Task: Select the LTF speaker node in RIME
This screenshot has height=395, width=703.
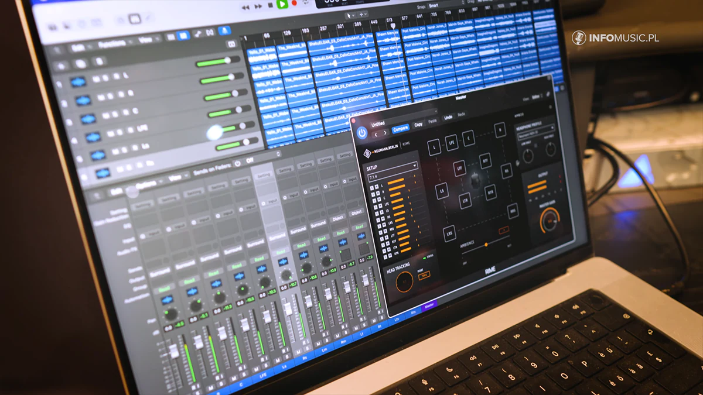Action: tap(460, 170)
